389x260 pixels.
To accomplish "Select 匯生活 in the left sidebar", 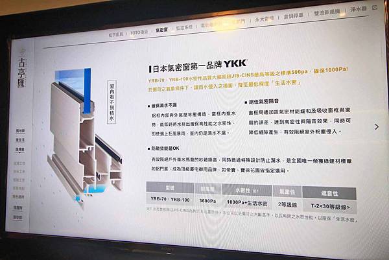I will [x=20, y=140].
